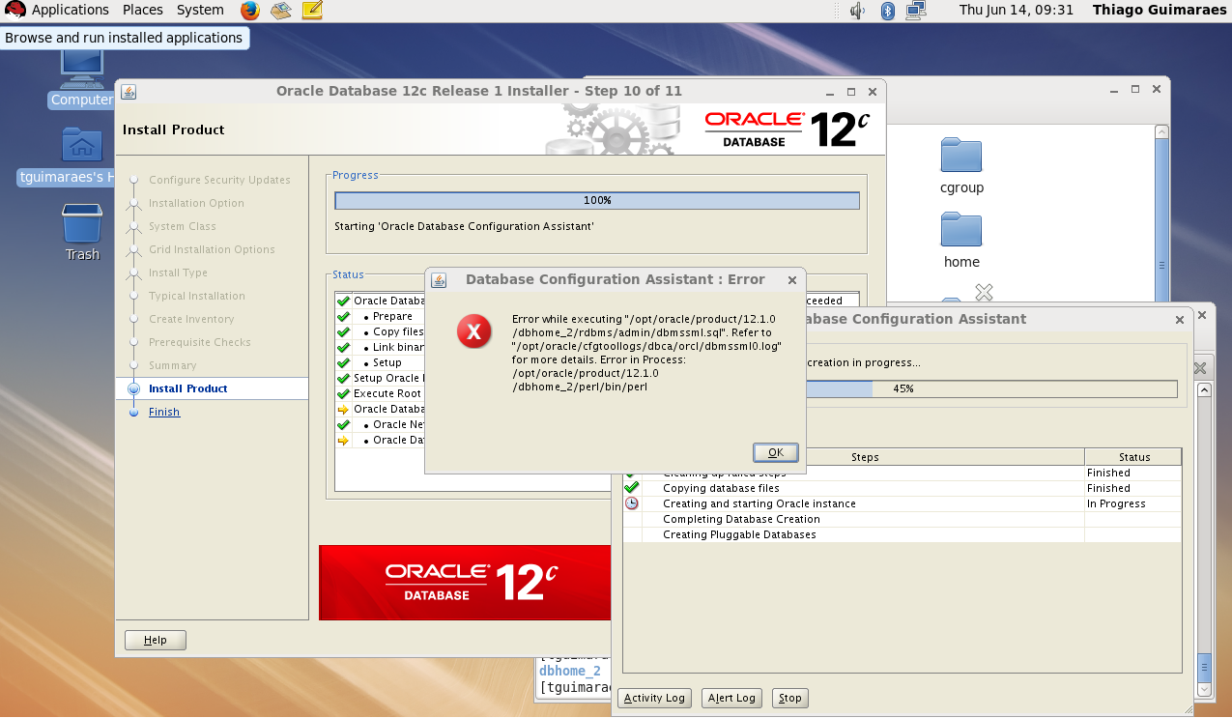Open the cgroup folder in the file manager

click(960, 157)
